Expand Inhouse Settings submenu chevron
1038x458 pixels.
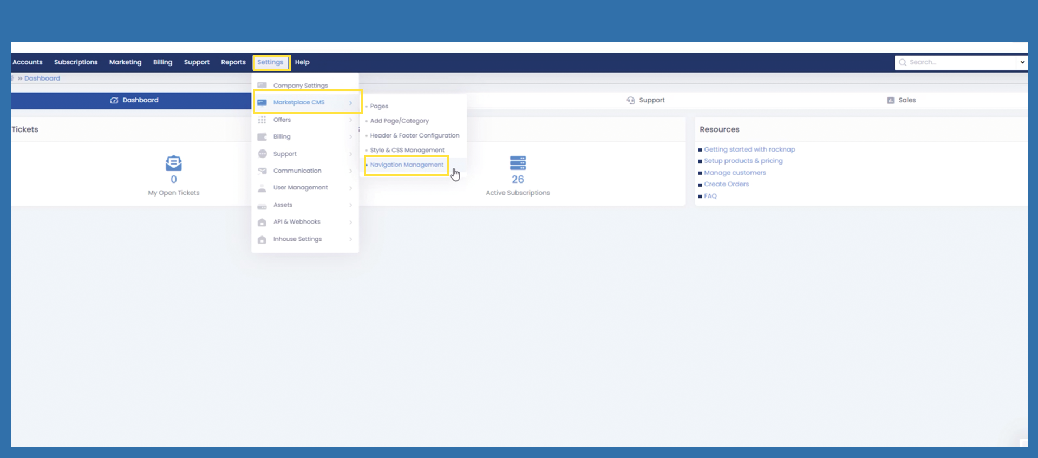click(351, 239)
